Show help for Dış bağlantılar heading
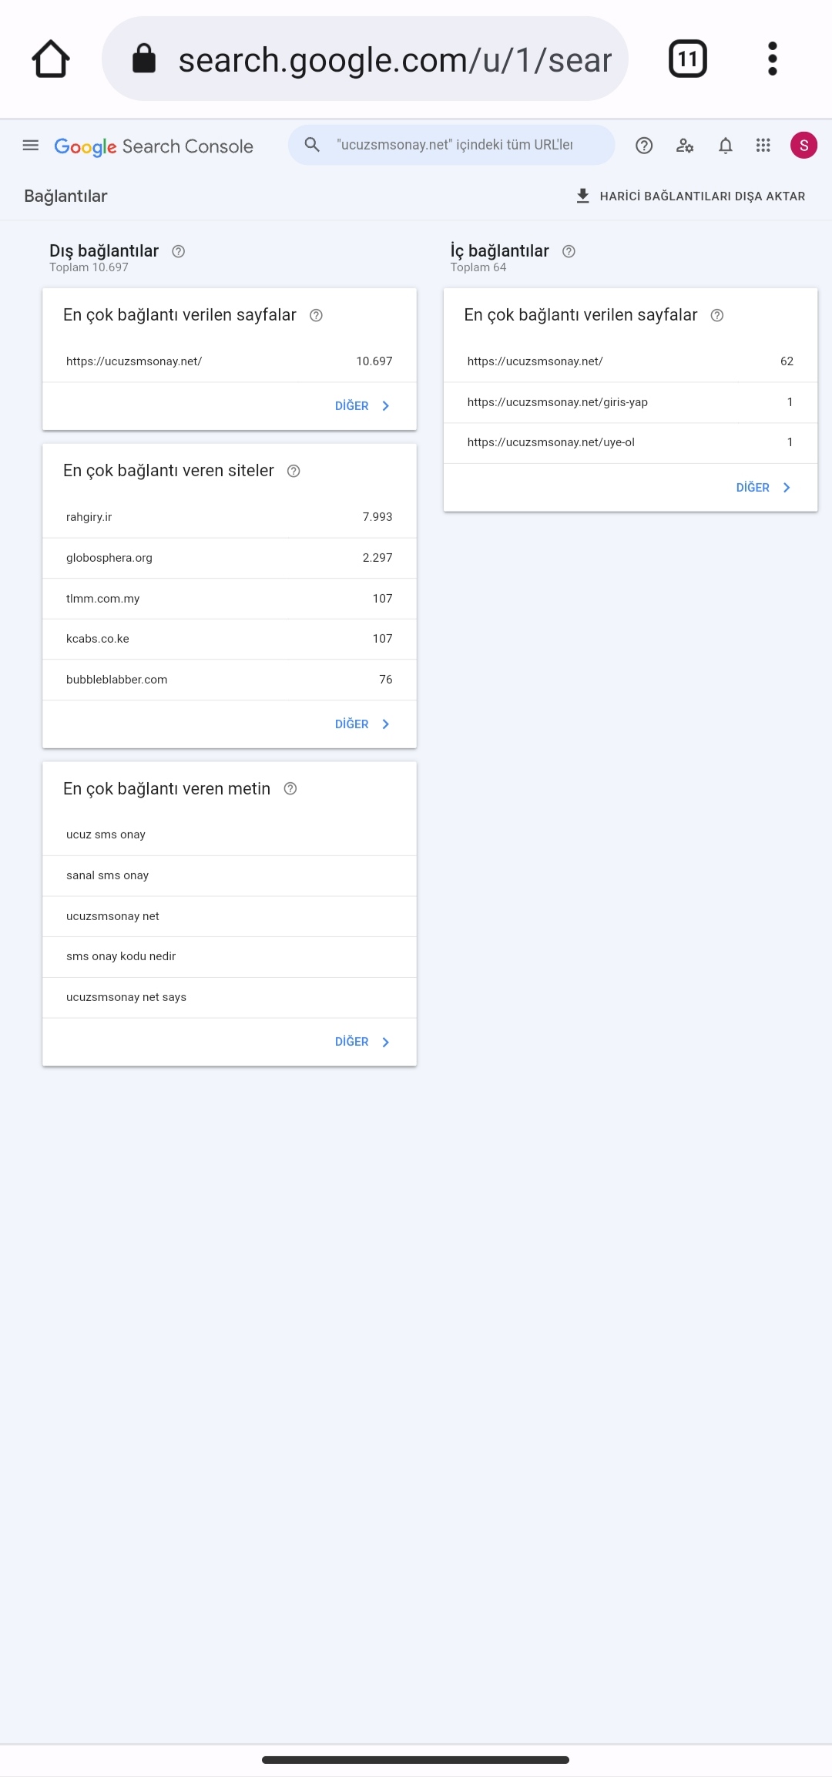The height and width of the screenshot is (1777, 832). pos(179,251)
